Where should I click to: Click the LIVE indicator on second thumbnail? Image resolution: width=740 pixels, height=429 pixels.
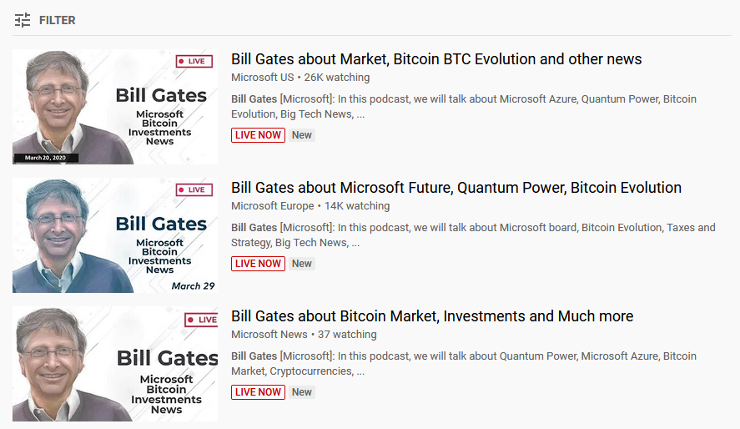coord(194,190)
